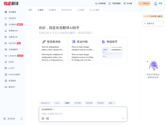
Task: Select the 单词百科 chip
Action: pyautogui.click(x=100, y=103)
